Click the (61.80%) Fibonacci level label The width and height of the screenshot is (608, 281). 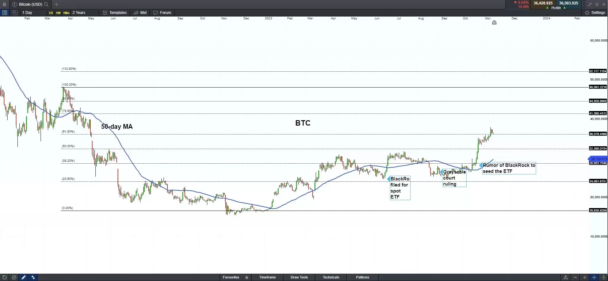pyautogui.click(x=68, y=132)
